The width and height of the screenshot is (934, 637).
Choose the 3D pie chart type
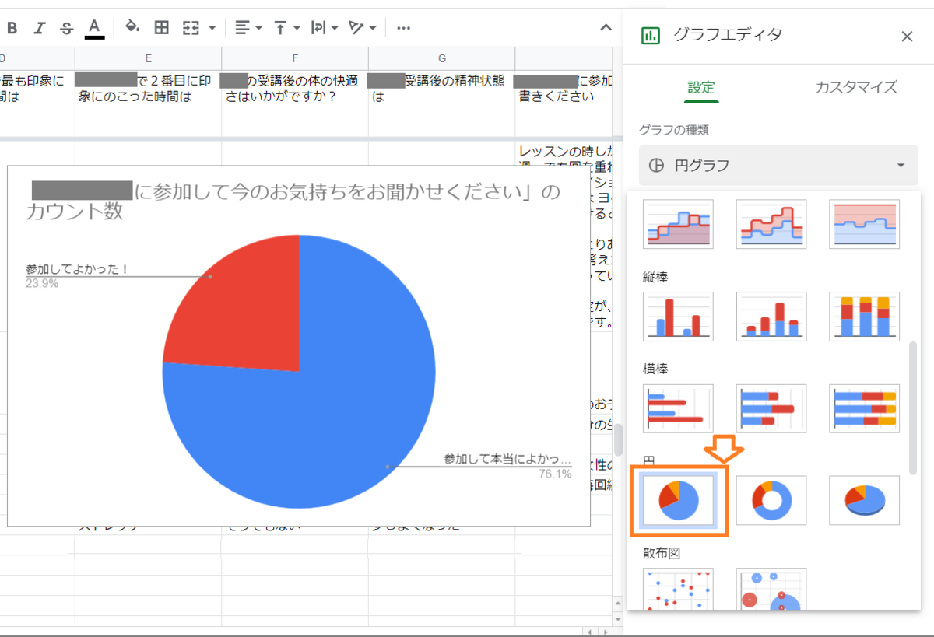point(865,500)
